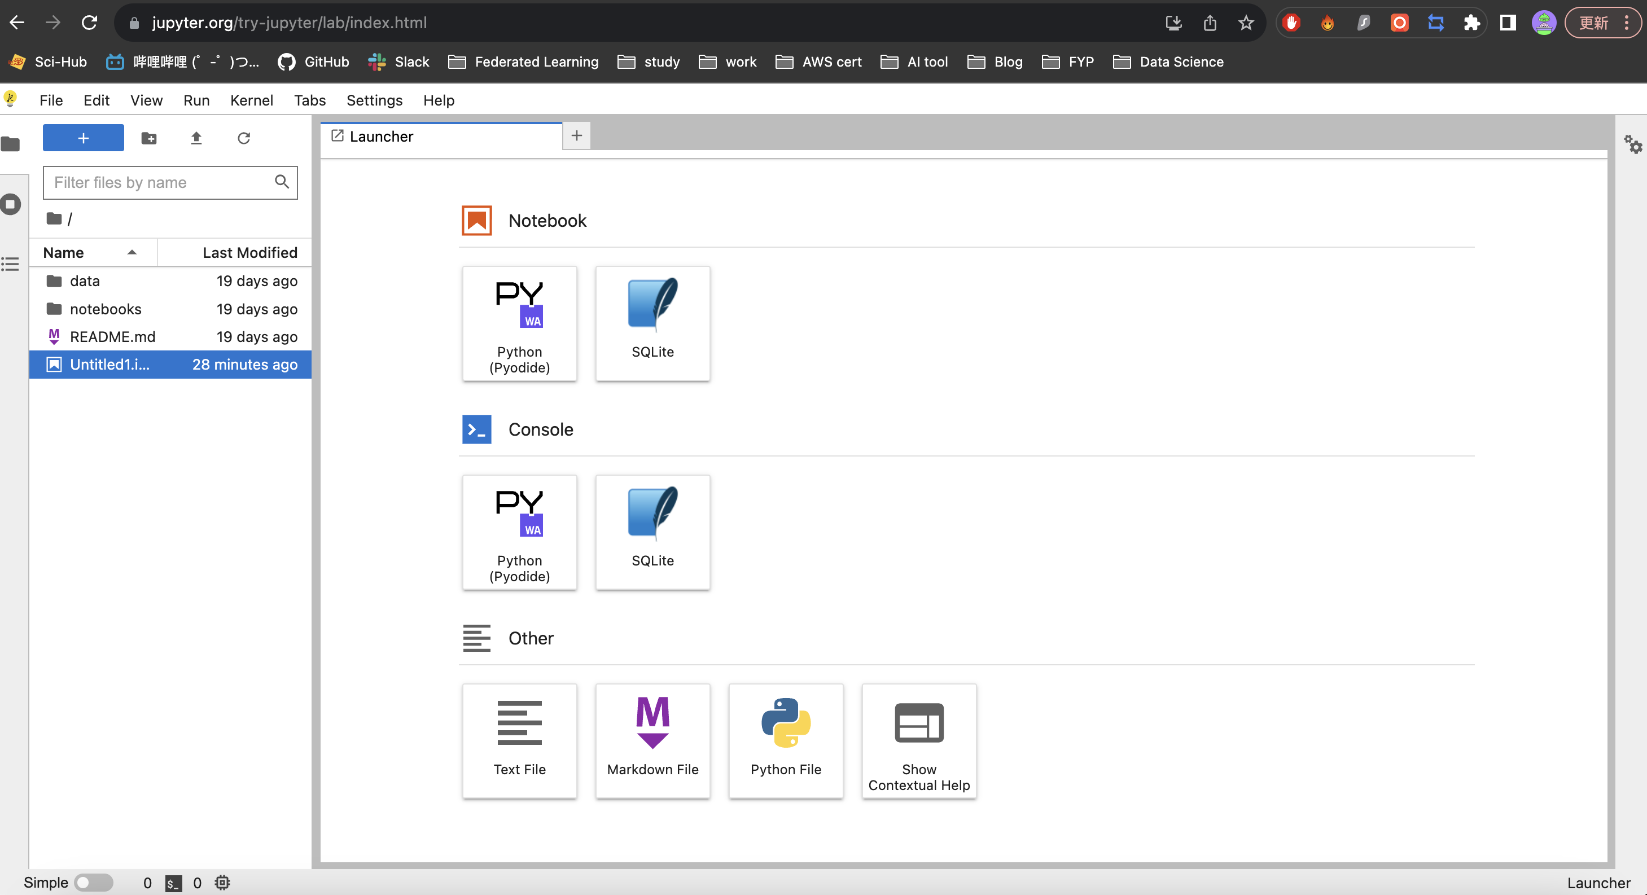The width and height of the screenshot is (1647, 895).
Task: Toggle the Simple interface mode switch
Action: click(93, 882)
